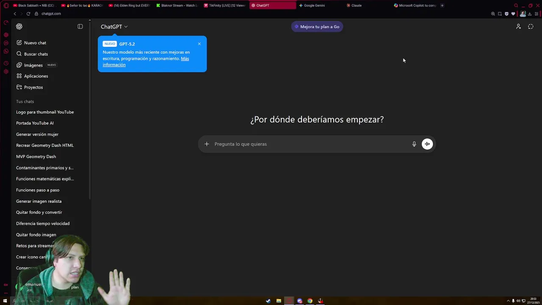The width and height of the screenshot is (542, 305).
Task: Open the browser easy setup menu icon
Action: pyautogui.click(x=536, y=14)
